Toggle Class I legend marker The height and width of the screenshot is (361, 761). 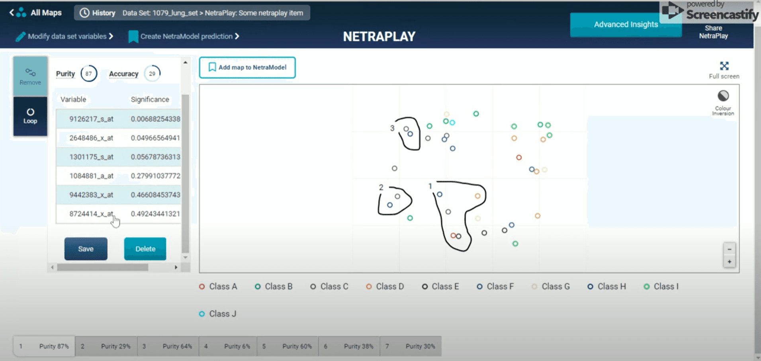tap(647, 287)
